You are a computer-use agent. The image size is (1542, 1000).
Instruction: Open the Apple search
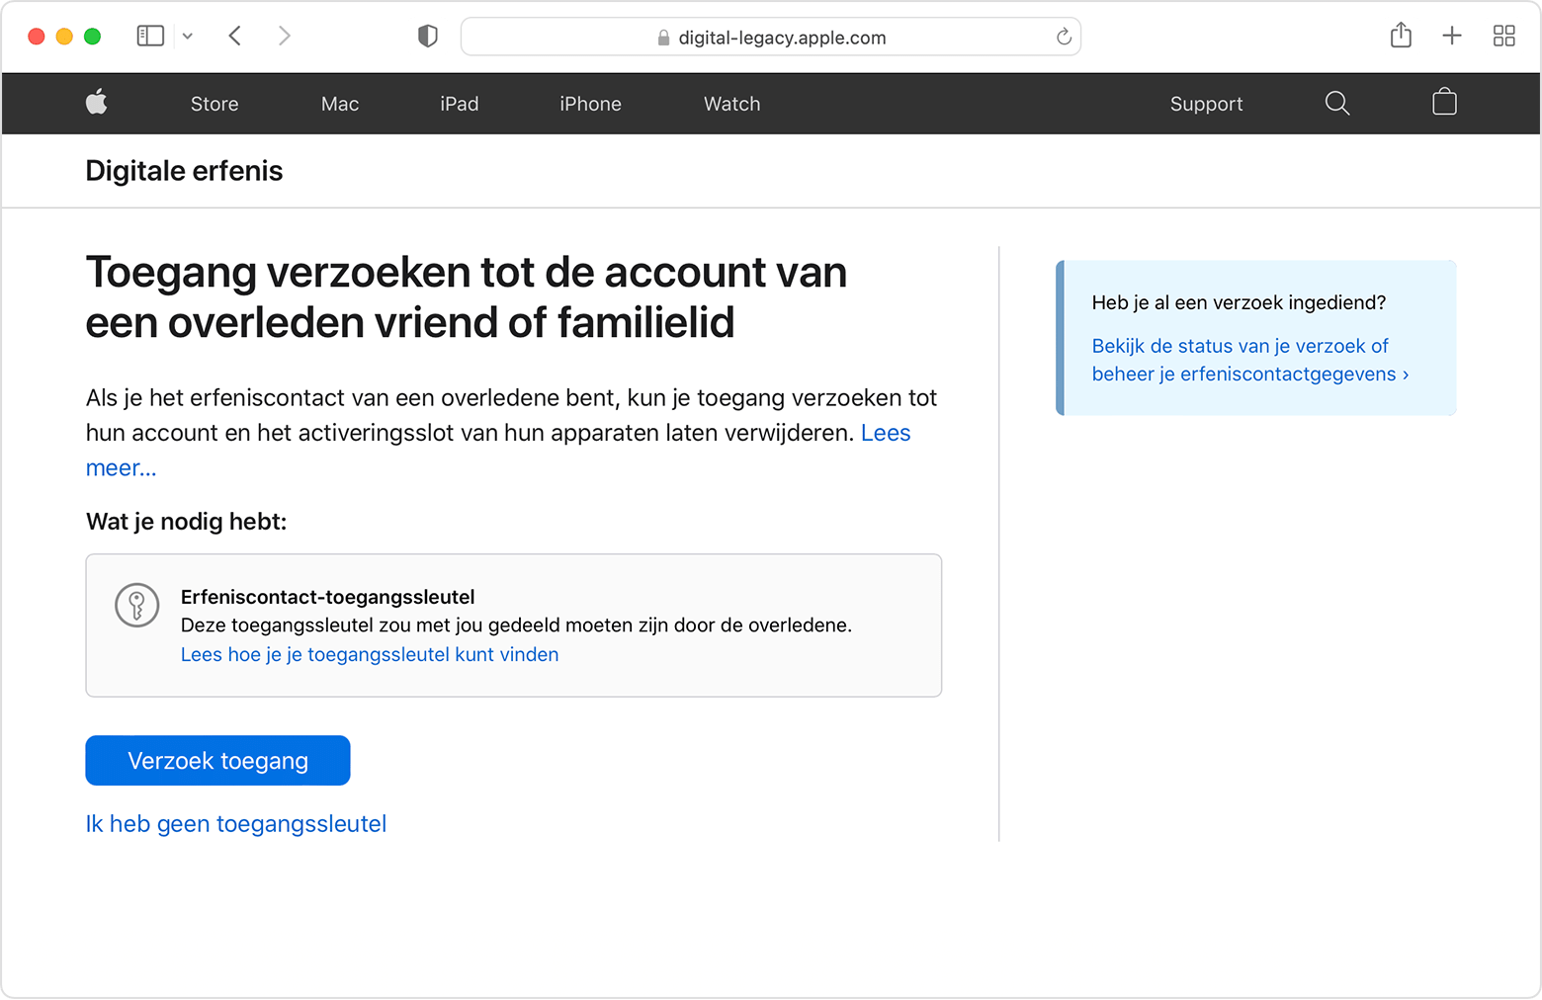[x=1336, y=103]
